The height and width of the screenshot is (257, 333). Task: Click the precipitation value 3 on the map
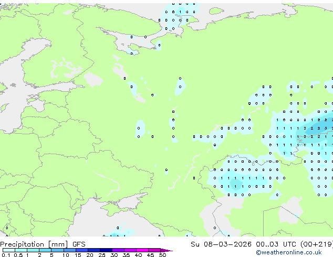pyautogui.click(x=326, y=128)
